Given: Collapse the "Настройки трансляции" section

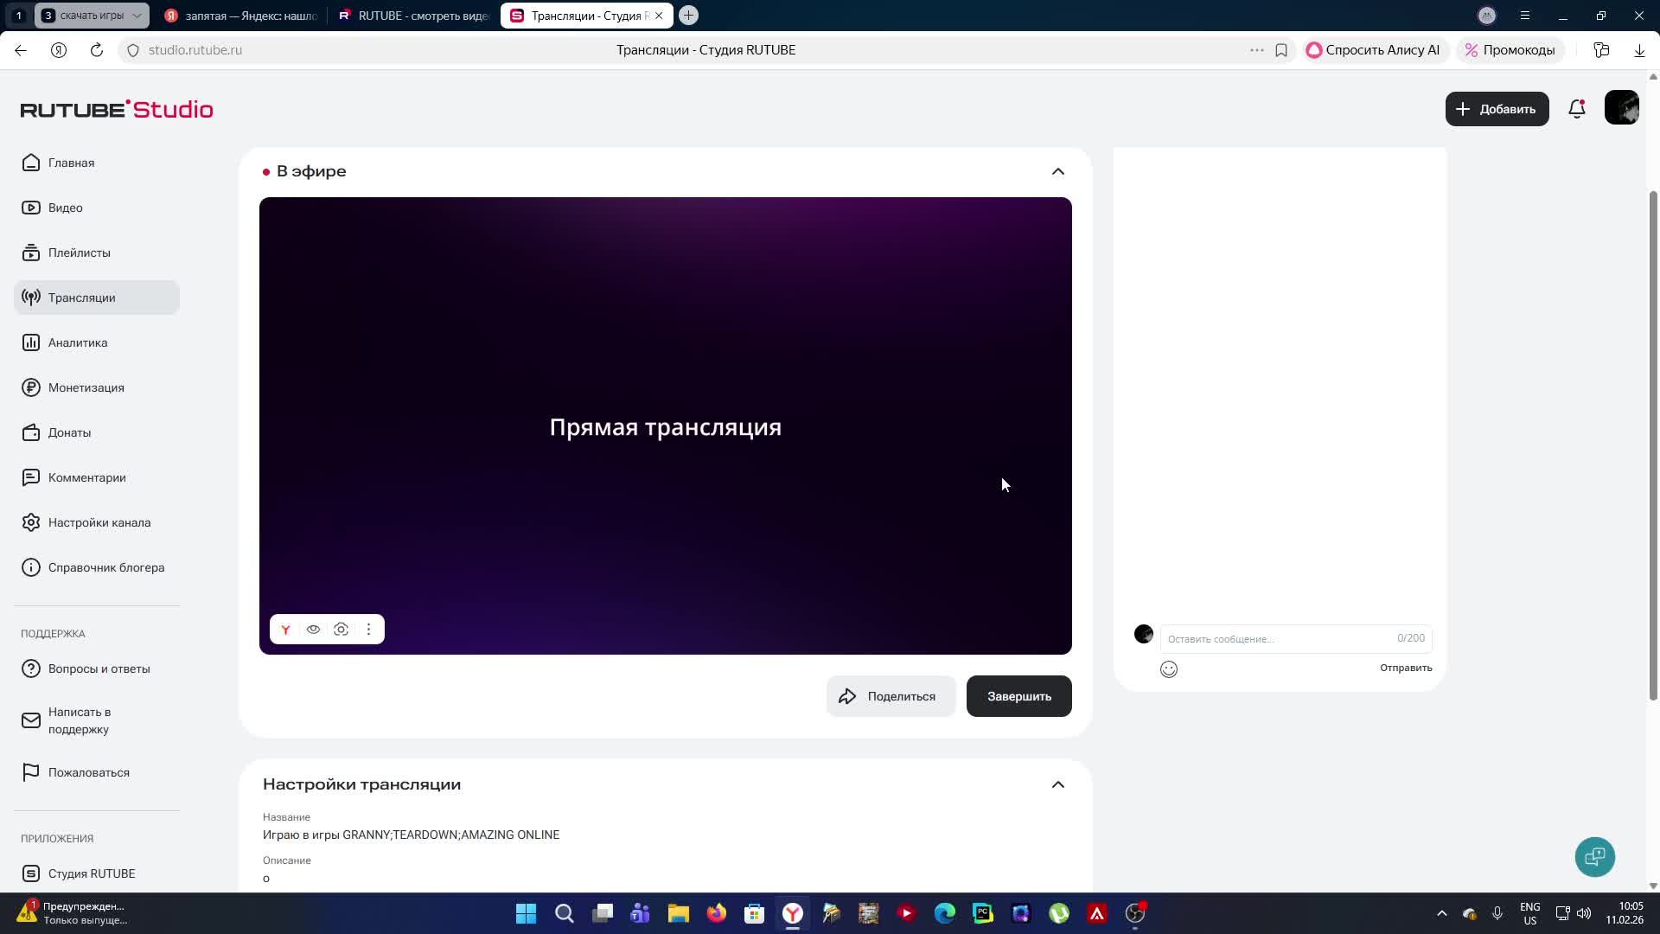Looking at the screenshot, I should [1057, 784].
